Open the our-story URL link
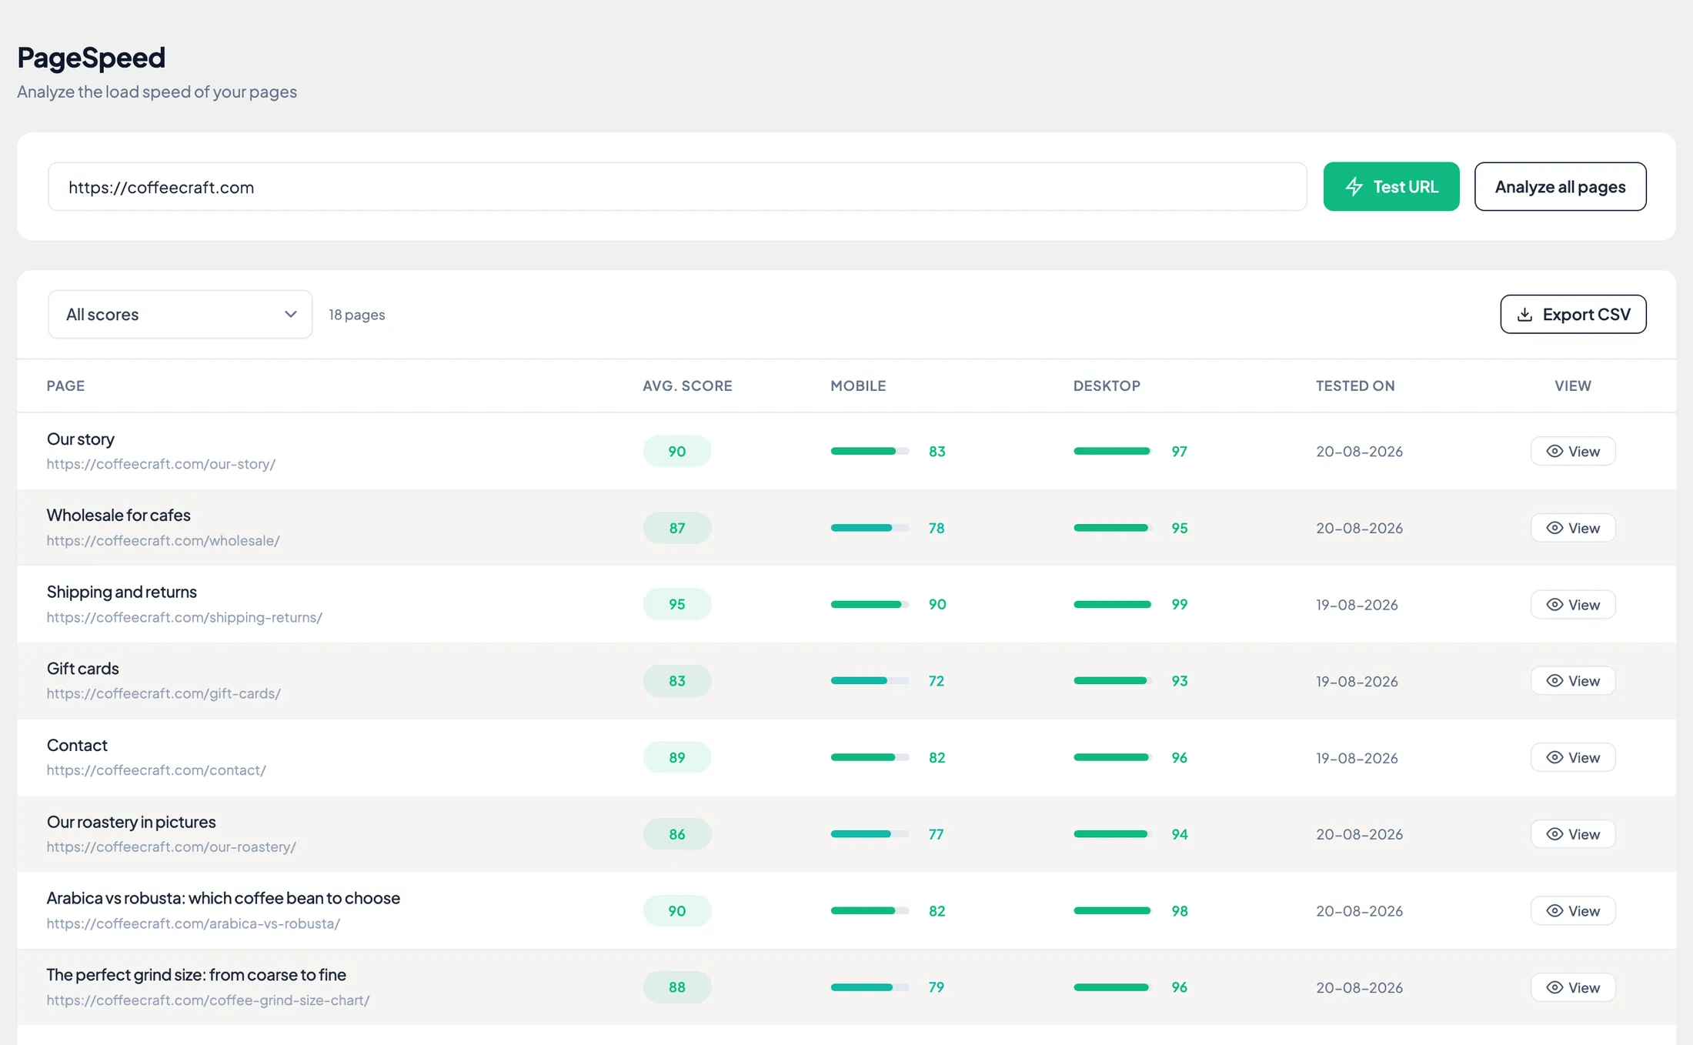This screenshot has height=1045, width=1693. tap(161, 464)
